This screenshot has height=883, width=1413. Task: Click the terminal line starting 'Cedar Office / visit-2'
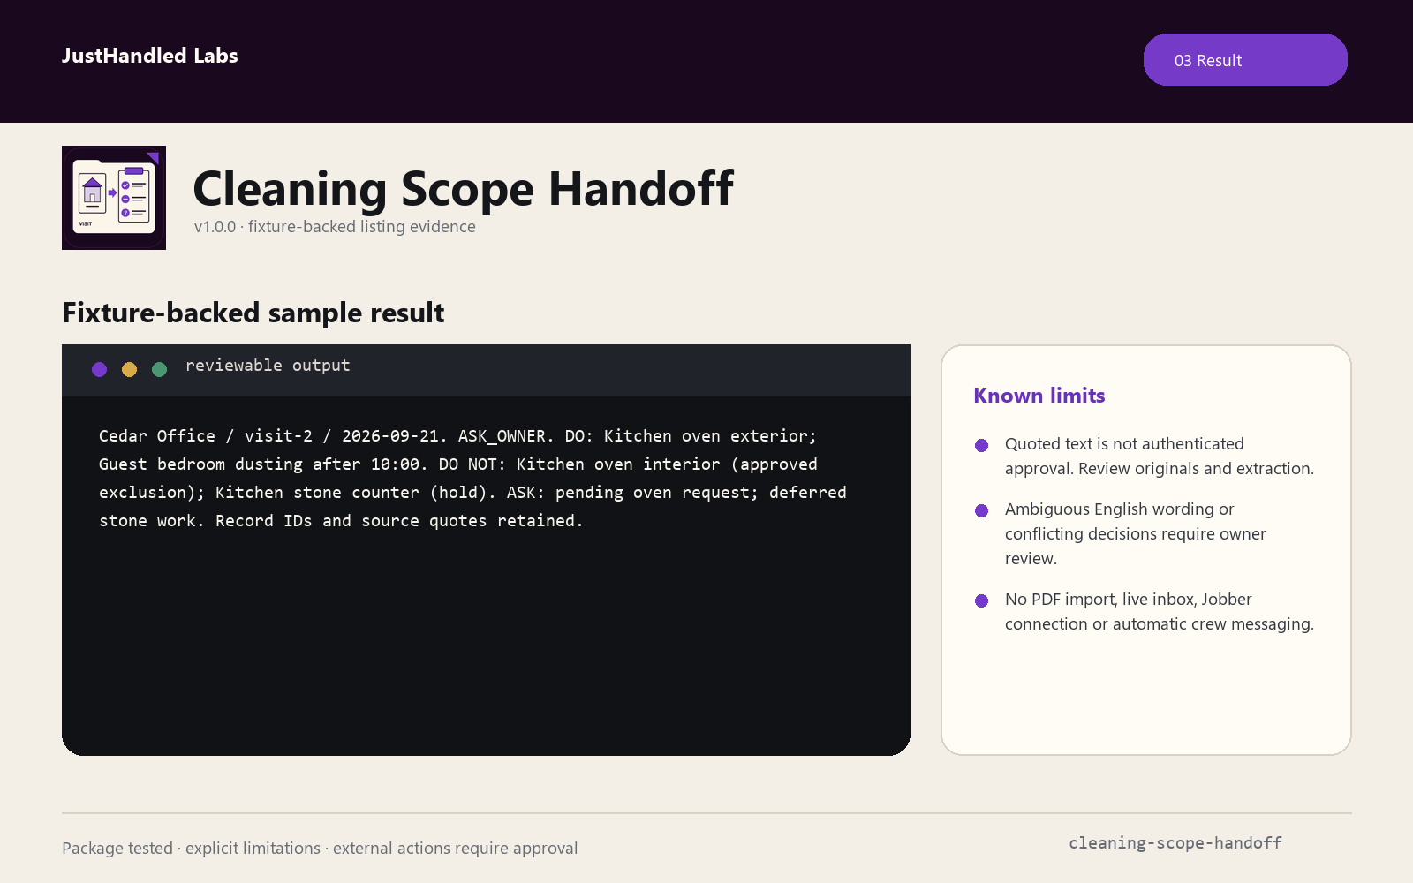pos(457,436)
